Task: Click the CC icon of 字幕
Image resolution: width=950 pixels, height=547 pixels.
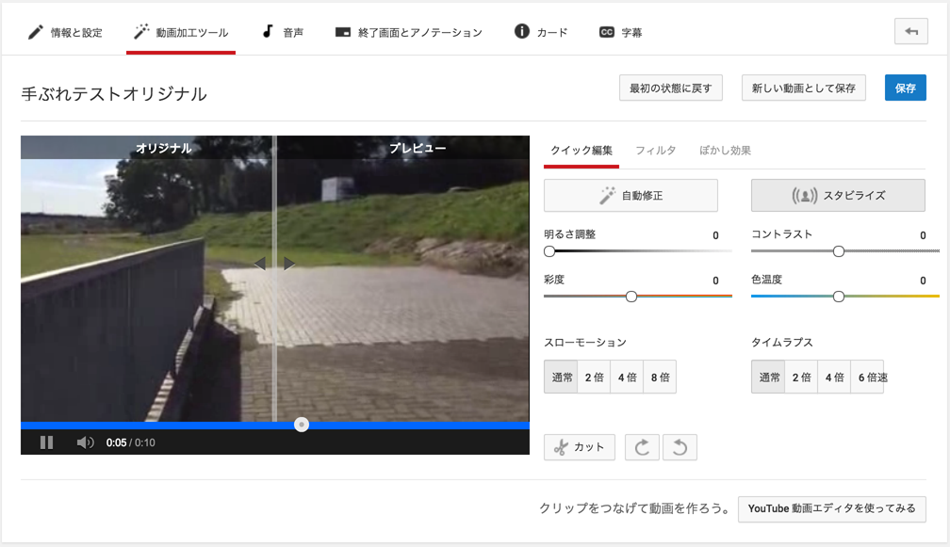Action: click(607, 32)
